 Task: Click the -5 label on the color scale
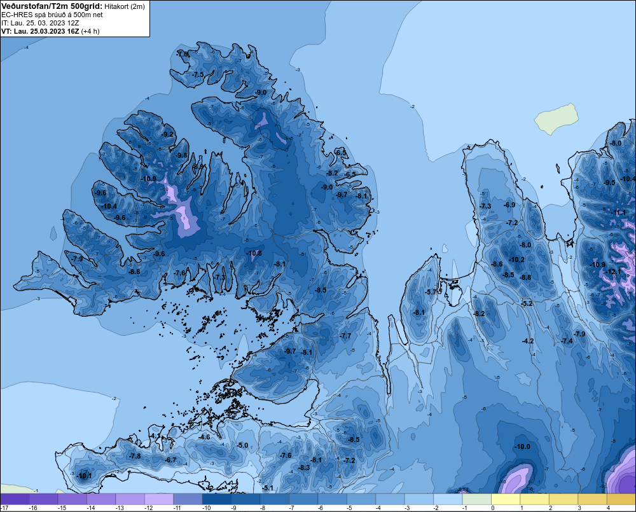(x=349, y=508)
